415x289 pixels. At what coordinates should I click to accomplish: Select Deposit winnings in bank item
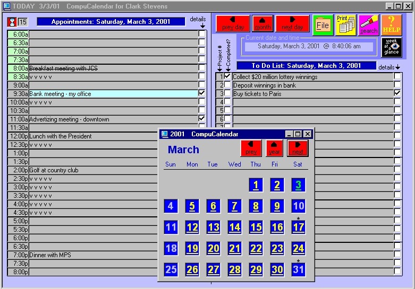(x=313, y=85)
